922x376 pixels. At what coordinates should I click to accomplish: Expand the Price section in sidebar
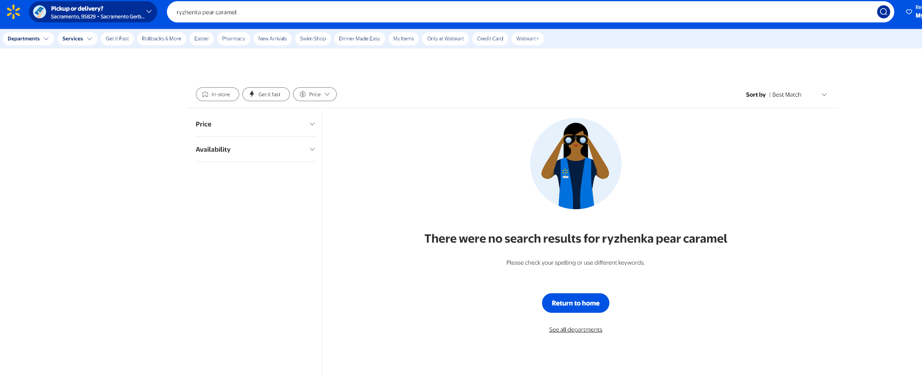(x=255, y=124)
